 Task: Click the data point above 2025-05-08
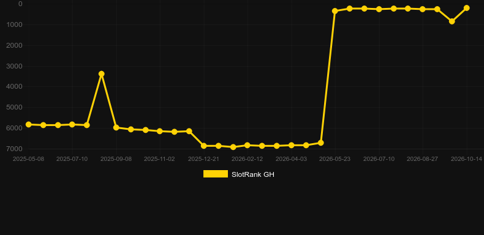29,124
